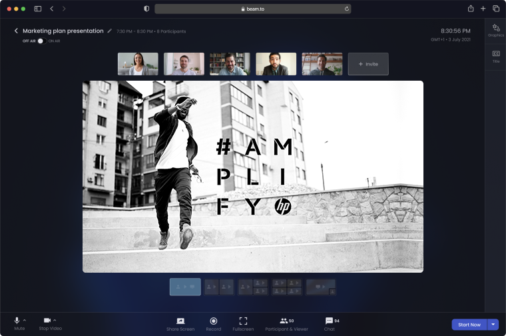Edit the meeting title with pencil icon
Image resolution: width=506 pixels, height=336 pixels.
click(110, 31)
